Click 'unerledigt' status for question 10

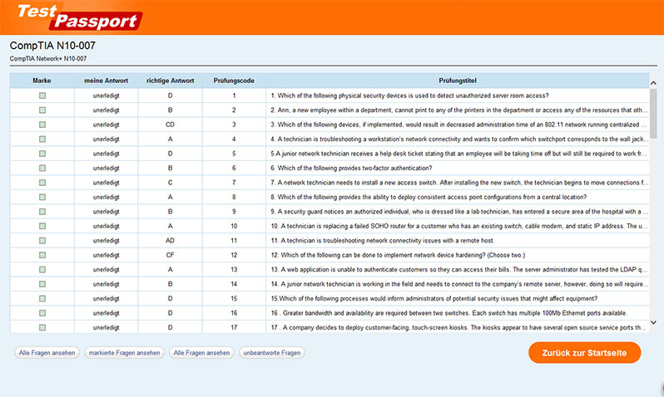(106, 226)
